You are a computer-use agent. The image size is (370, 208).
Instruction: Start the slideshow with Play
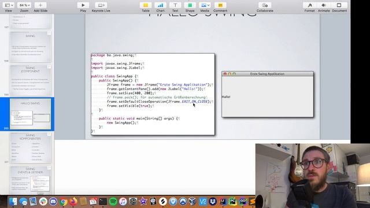click(83, 5)
